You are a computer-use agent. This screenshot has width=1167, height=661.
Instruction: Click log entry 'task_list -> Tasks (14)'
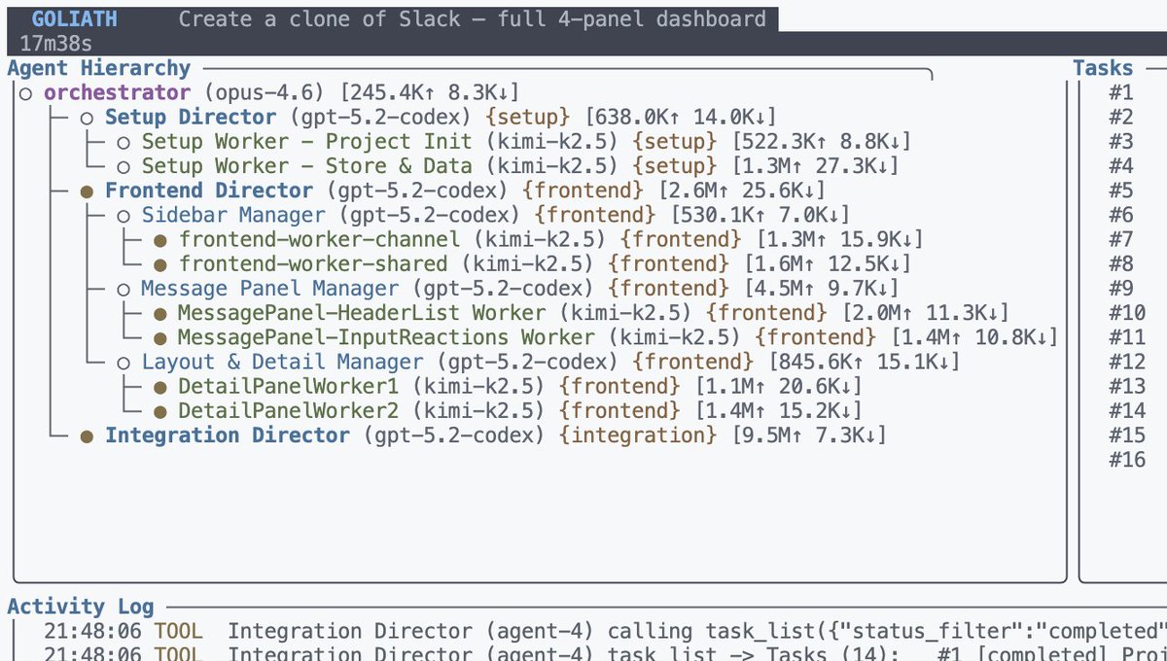point(605,654)
